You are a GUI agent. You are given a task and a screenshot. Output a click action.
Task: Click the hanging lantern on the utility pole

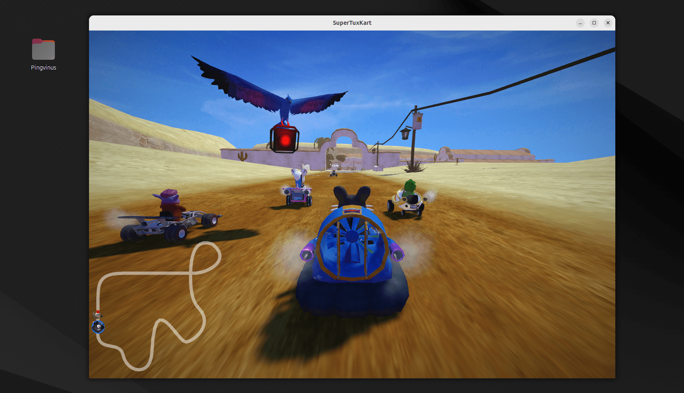coord(405,133)
